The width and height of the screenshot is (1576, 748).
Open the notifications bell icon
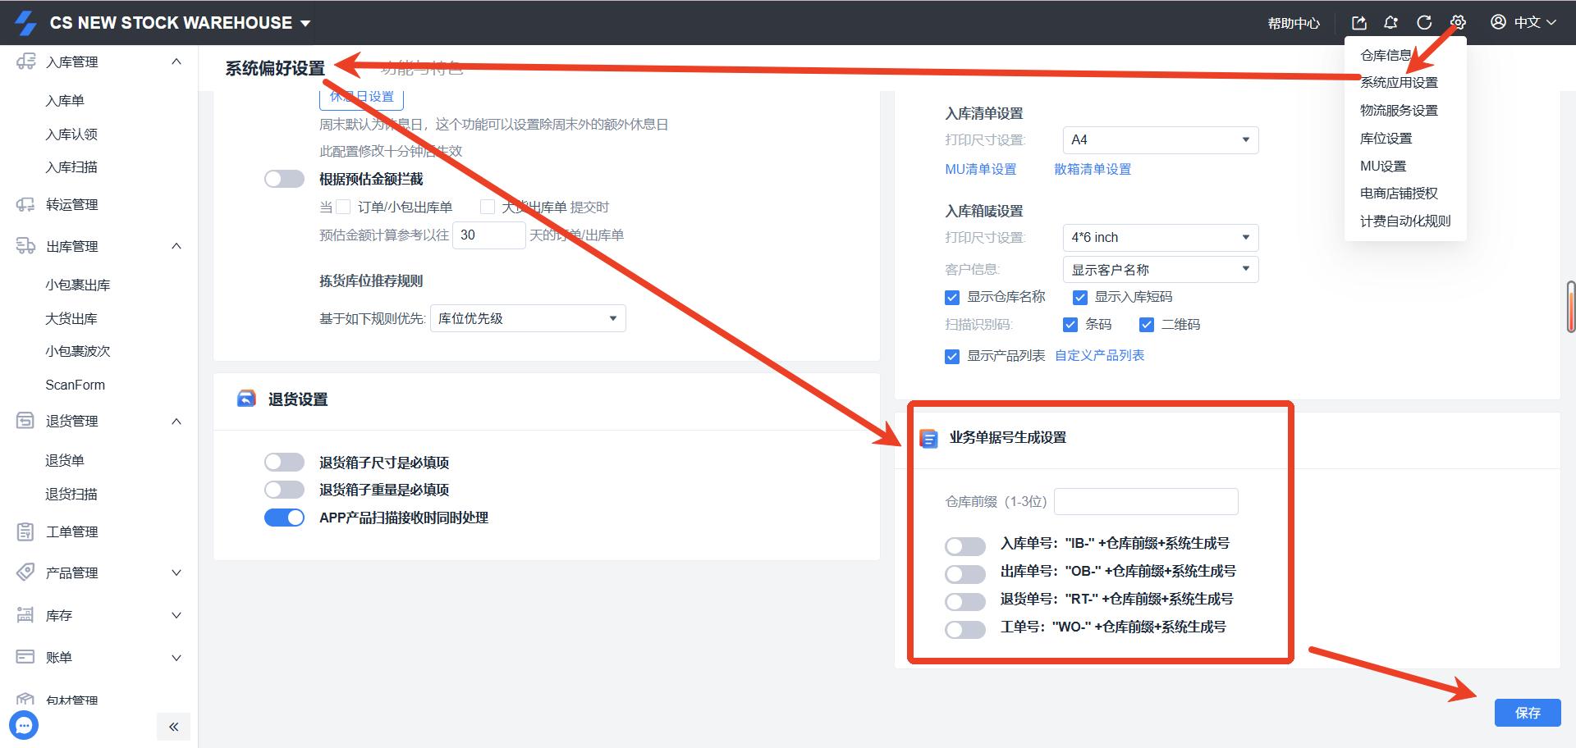click(x=1390, y=23)
